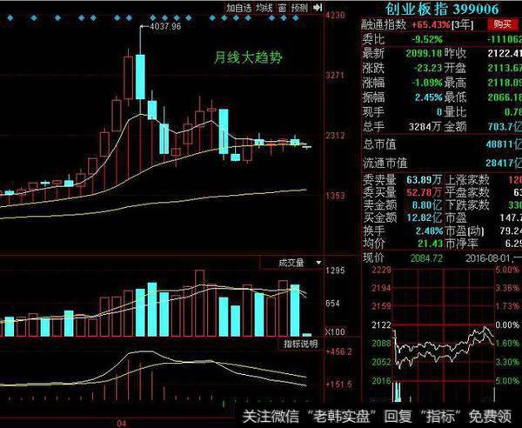This screenshot has width=522, height=428.
Task: Click the 市净率 label
Action: coord(461,244)
